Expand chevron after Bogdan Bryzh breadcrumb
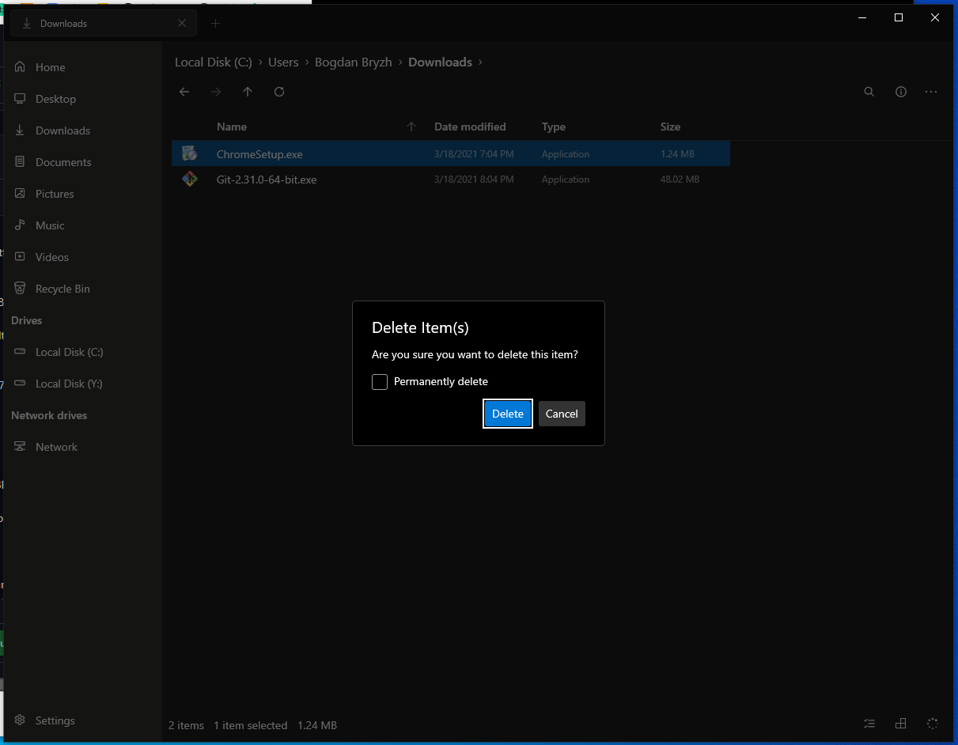This screenshot has height=745, width=958. click(x=400, y=62)
